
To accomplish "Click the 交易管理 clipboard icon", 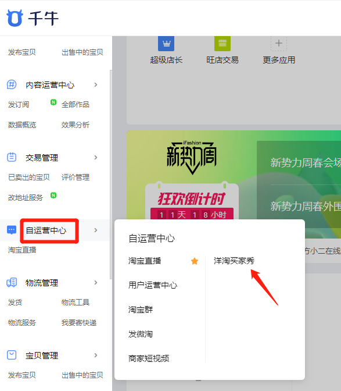I will click(x=12, y=157).
